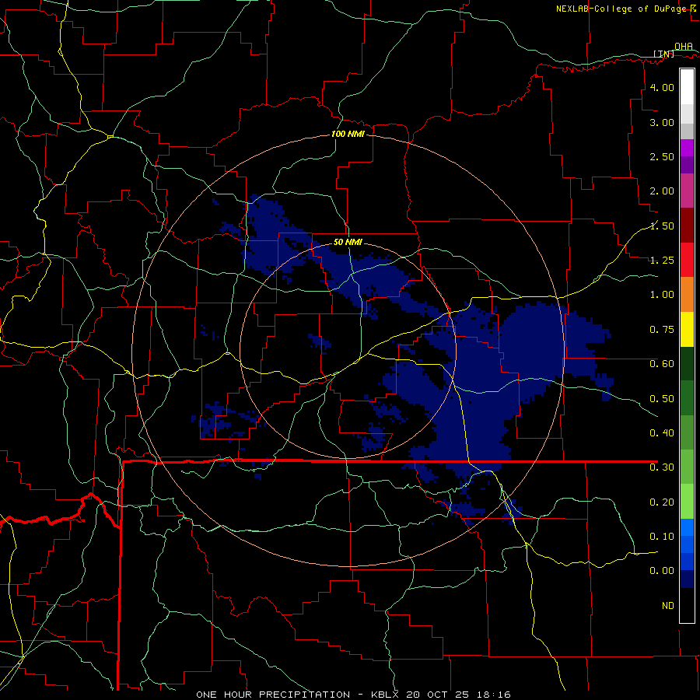Click the 0.60 legend value
Viewport: 700px width, 700px height.
click(662, 364)
